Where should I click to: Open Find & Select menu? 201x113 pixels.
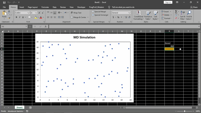point(189,15)
